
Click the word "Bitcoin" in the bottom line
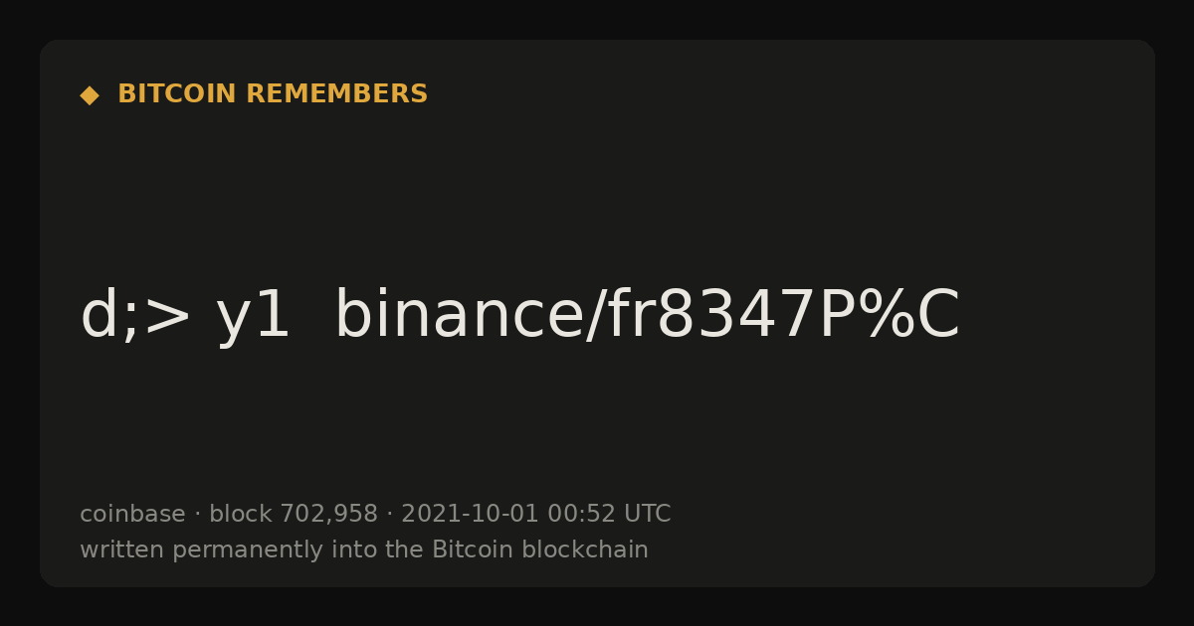[x=467, y=549]
